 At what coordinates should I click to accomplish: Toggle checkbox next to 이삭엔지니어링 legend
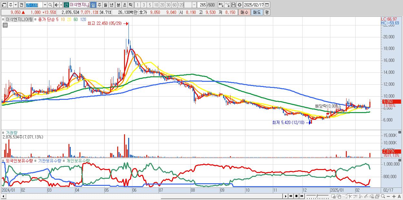pos(3,20)
